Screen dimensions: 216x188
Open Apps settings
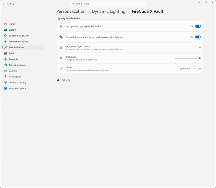(x=23, y=53)
